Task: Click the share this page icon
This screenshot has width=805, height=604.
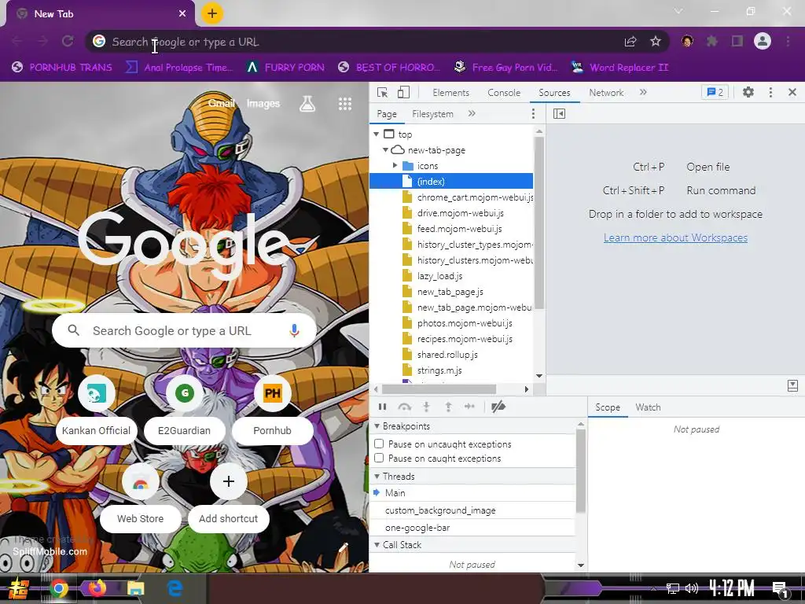Action: point(630,42)
